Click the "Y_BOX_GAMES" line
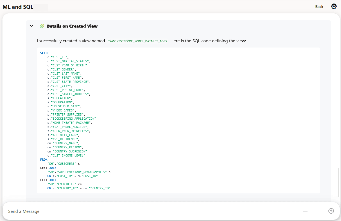 (x=62, y=110)
